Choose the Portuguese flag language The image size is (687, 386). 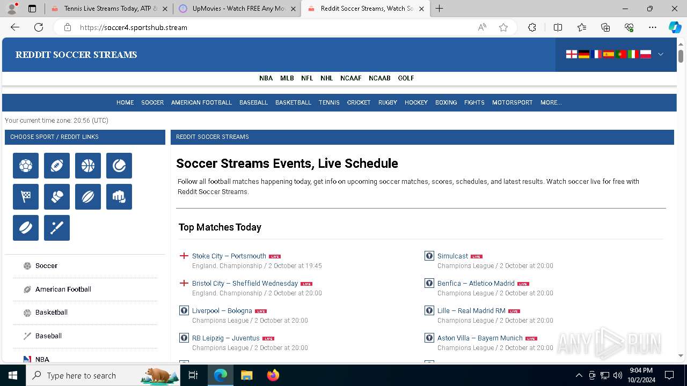[621, 54]
